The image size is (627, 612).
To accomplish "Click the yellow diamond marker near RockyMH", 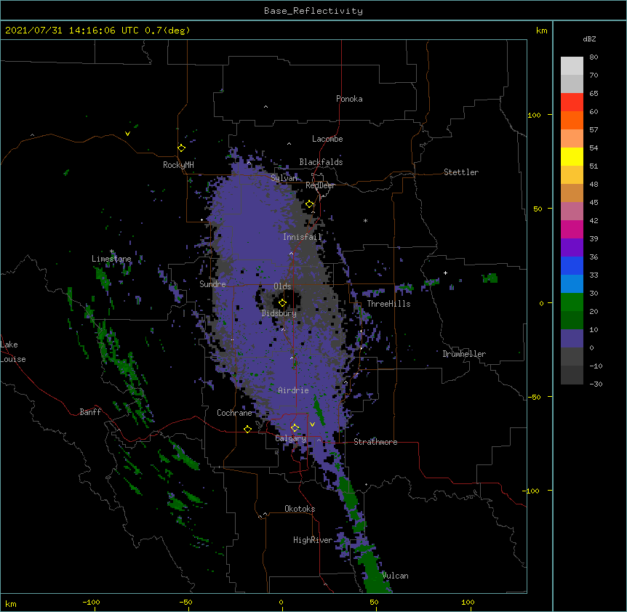I will 181,148.
